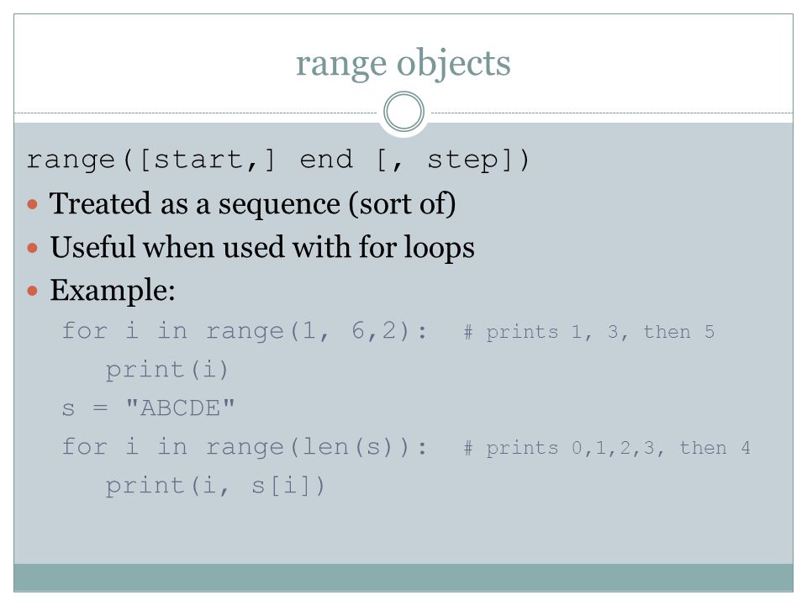
Task: Click the word 'step' in the syntax line
Action: coord(462,160)
